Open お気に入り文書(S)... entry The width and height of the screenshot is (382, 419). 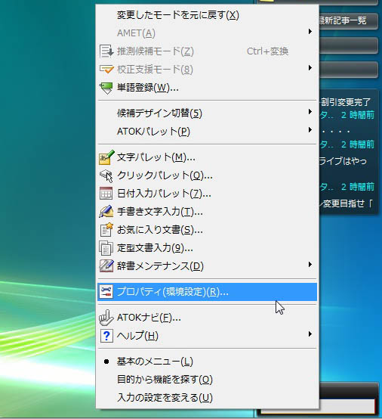point(207,230)
